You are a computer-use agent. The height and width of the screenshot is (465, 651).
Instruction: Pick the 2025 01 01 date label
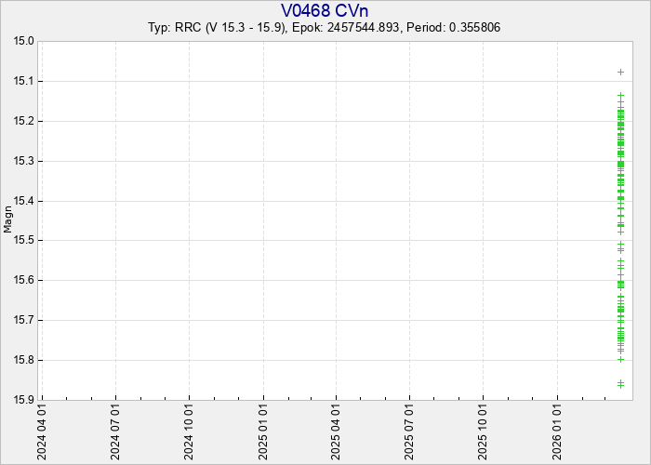click(x=264, y=431)
